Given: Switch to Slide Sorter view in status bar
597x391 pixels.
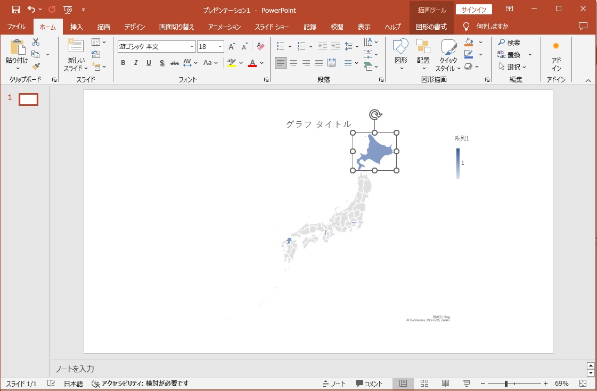Looking at the screenshot, I should [424, 384].
